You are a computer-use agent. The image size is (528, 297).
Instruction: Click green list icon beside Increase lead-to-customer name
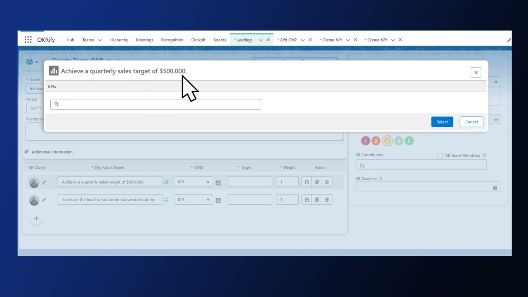coord(166,200)
